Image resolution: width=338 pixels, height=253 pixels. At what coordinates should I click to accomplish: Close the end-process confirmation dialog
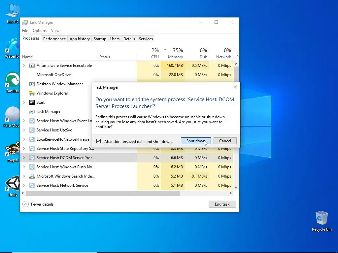(x=235, y=87)
